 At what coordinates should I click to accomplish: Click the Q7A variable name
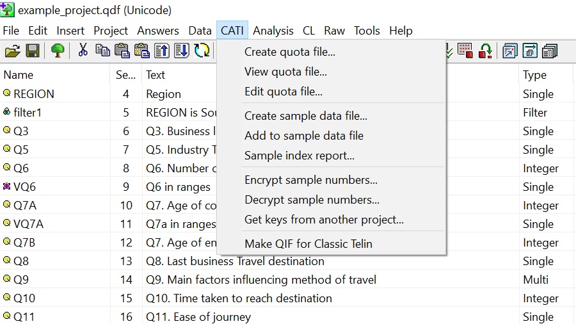25,205
